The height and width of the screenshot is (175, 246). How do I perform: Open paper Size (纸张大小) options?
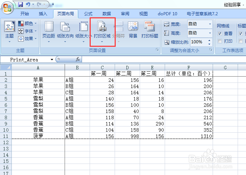(x=83, y=32)
